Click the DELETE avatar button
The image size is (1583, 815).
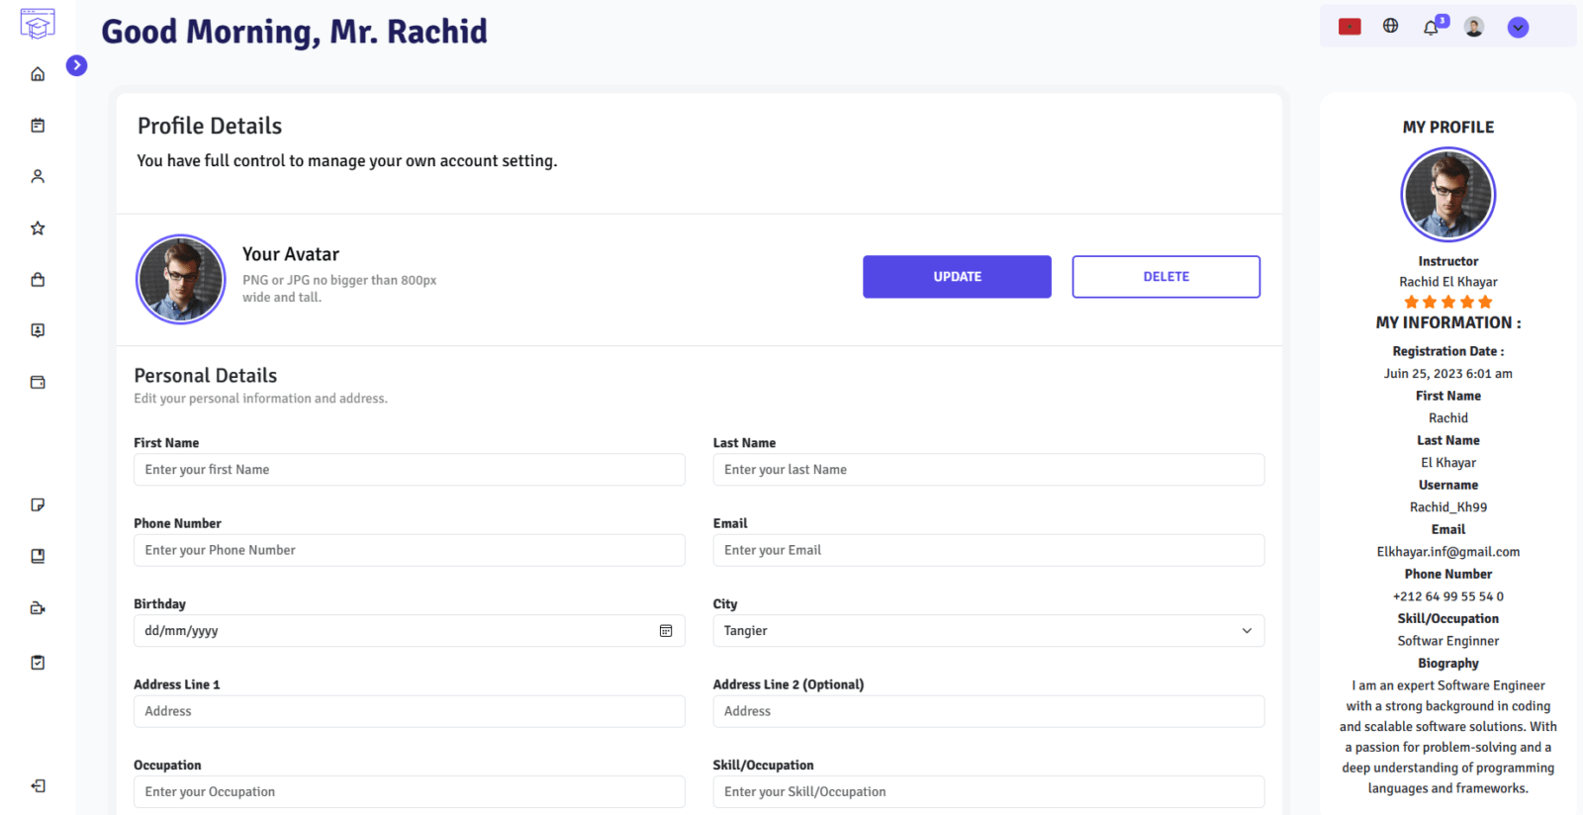1166,277
